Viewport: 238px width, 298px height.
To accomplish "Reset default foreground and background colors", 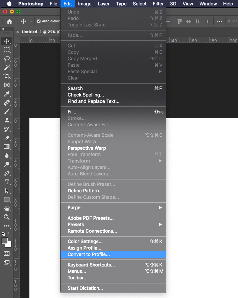I will tap(3, 234).
